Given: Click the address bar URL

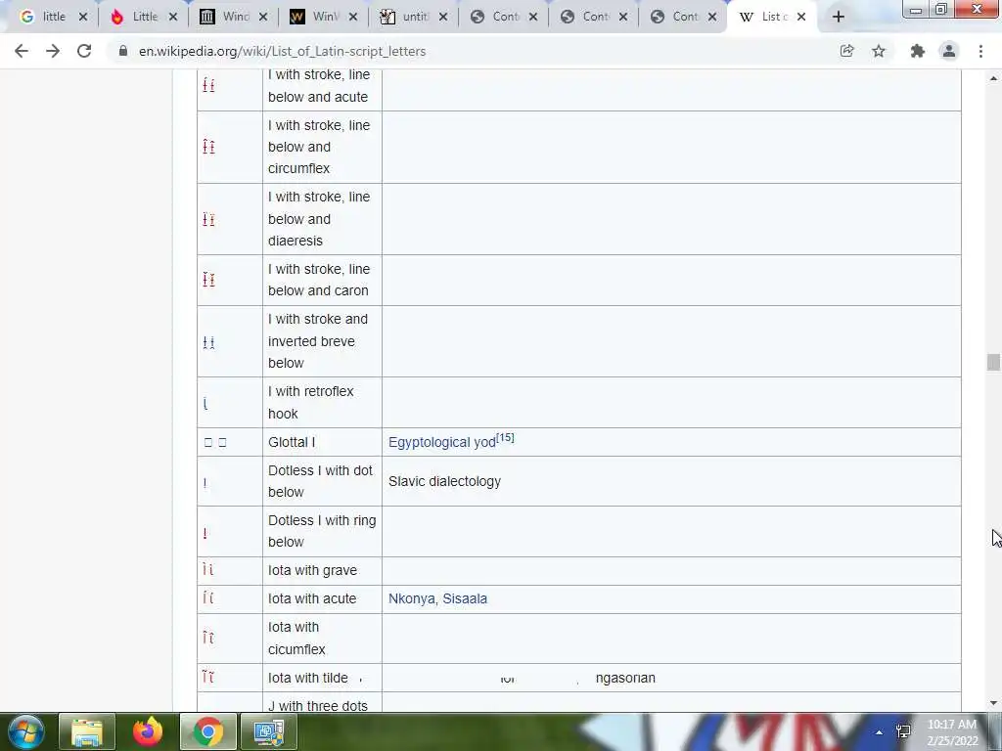Looking at the screenshot, I should coord(283,51).
